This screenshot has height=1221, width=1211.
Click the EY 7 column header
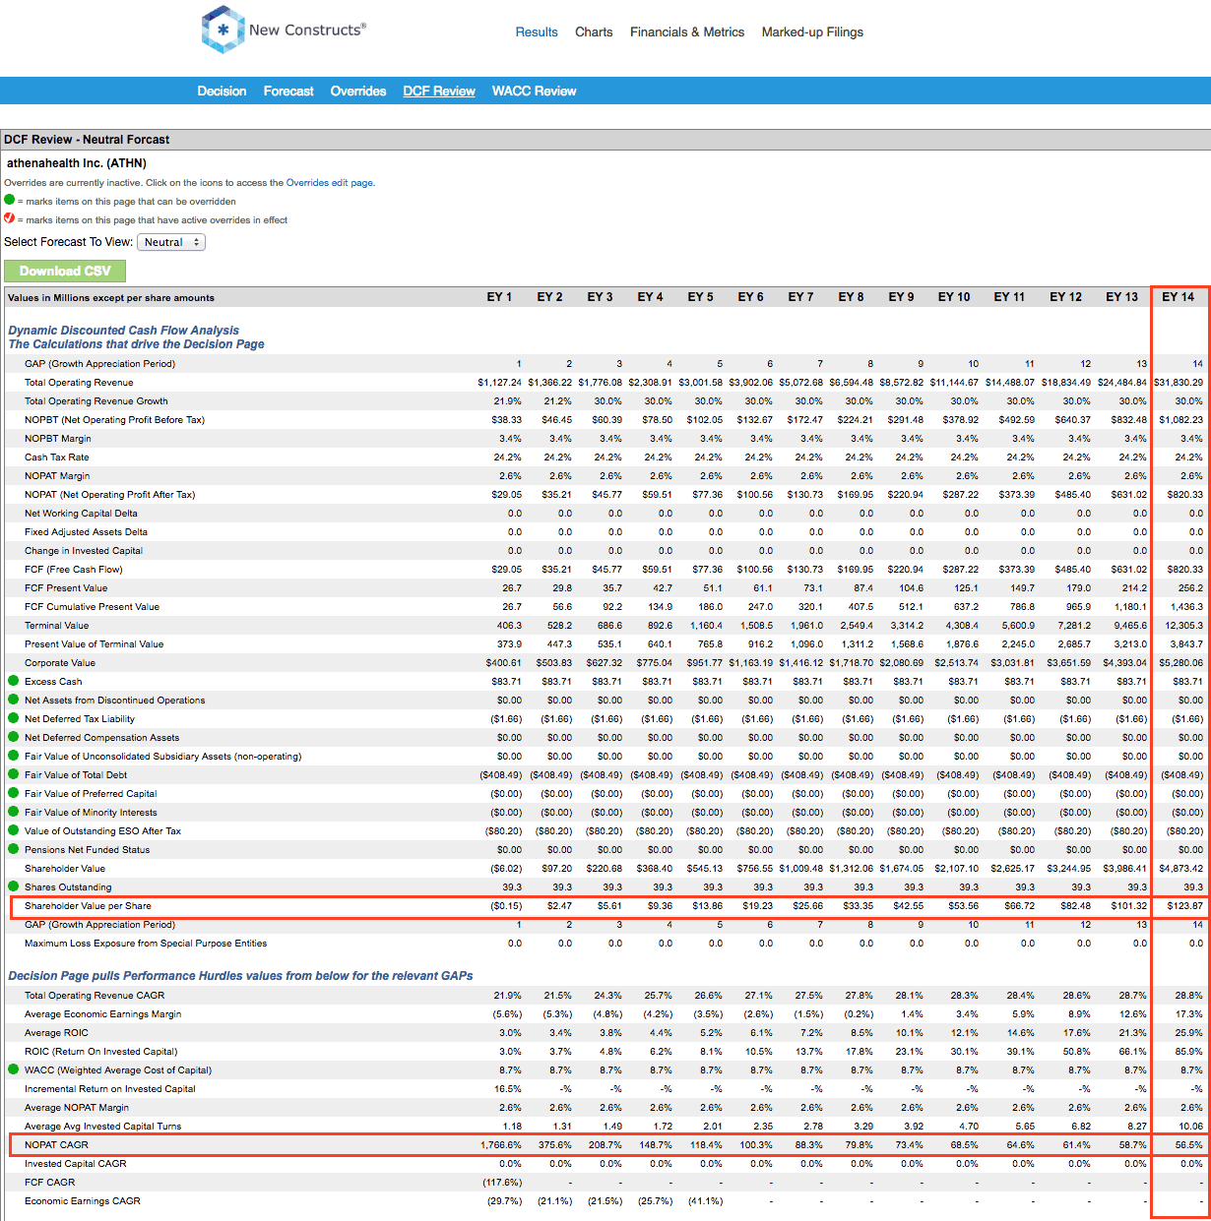point(800,297)
